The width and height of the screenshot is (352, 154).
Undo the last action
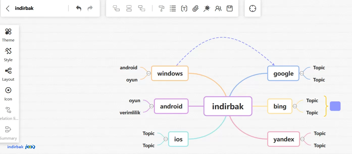79,8
